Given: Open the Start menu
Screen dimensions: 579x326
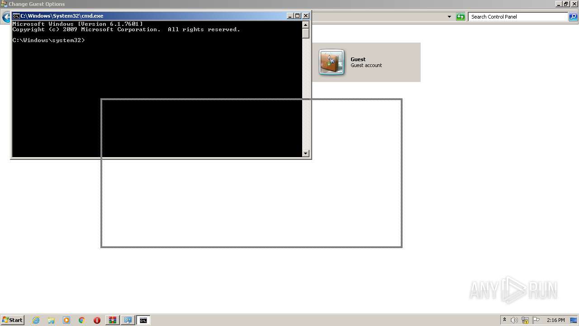Looking at the screenshot, I should pos(12,320).
